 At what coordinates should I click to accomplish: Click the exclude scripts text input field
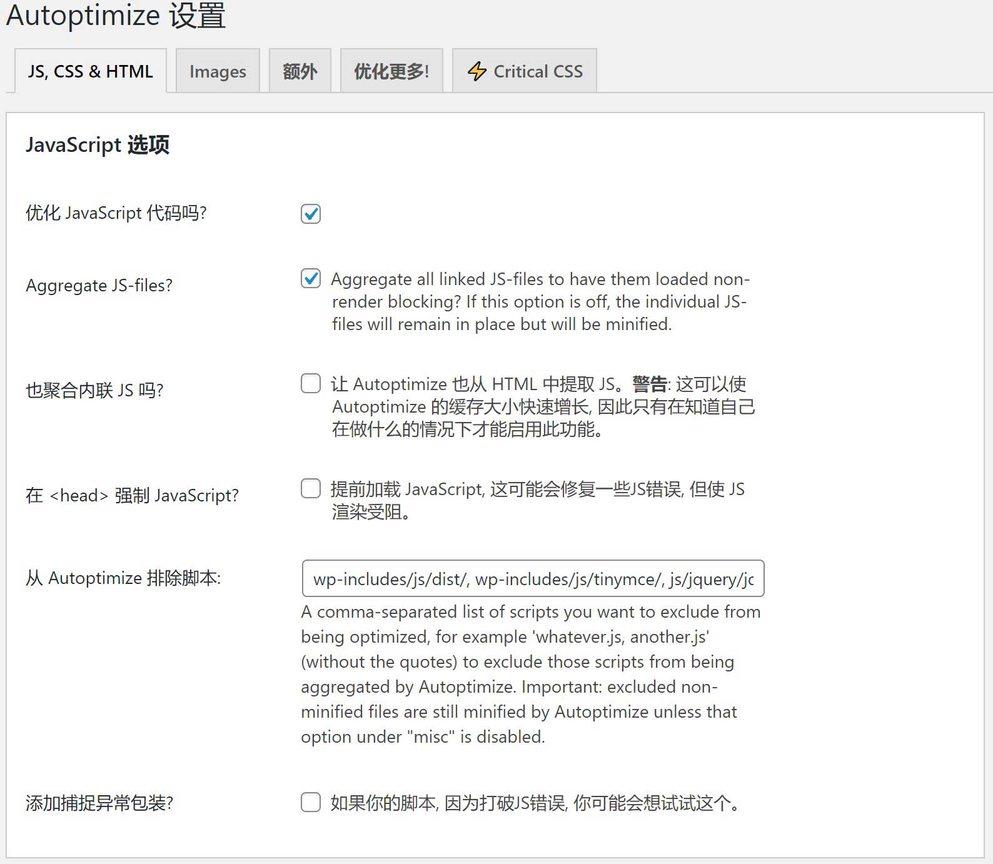533,579
